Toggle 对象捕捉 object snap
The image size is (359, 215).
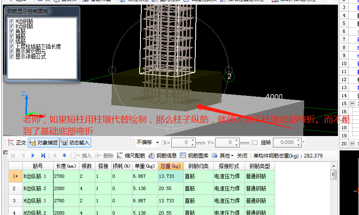click(43, 143)
